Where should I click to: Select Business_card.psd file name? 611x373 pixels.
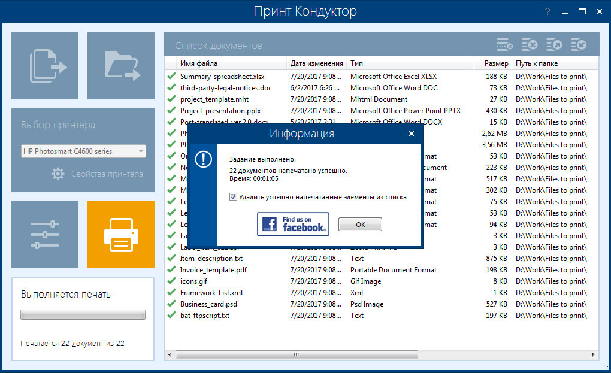[208, 304]
